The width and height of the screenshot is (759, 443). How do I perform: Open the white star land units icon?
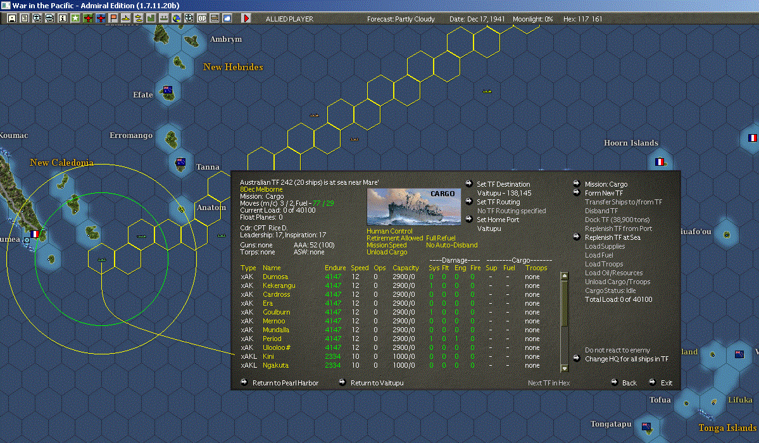coord(75,18)
